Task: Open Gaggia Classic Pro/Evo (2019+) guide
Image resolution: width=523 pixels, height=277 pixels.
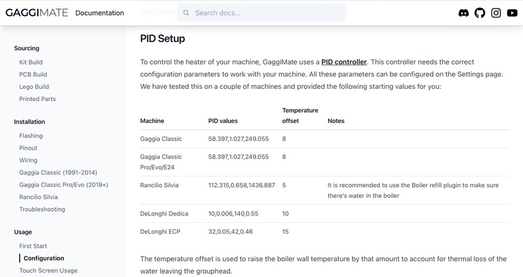Action: 63,185
